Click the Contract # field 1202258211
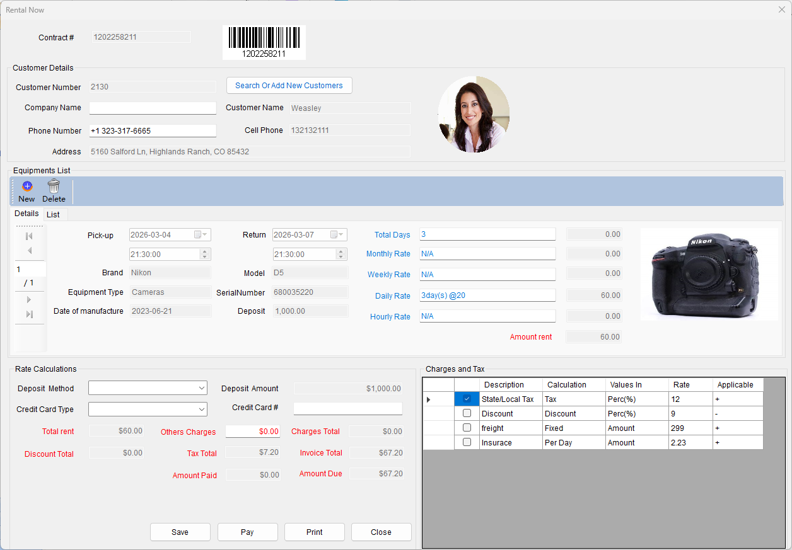 pos(141,37)
